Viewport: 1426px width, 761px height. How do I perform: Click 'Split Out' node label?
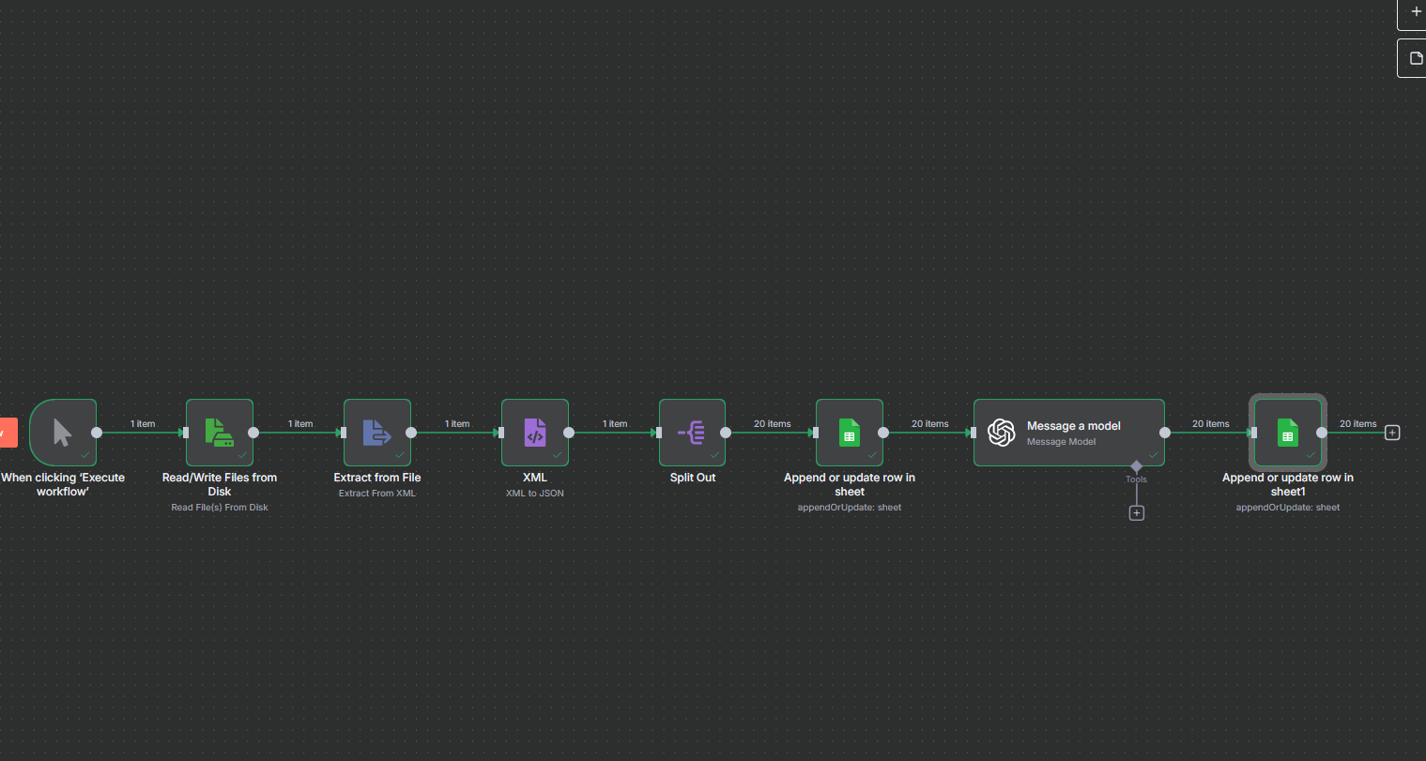[x=693, y=478]
